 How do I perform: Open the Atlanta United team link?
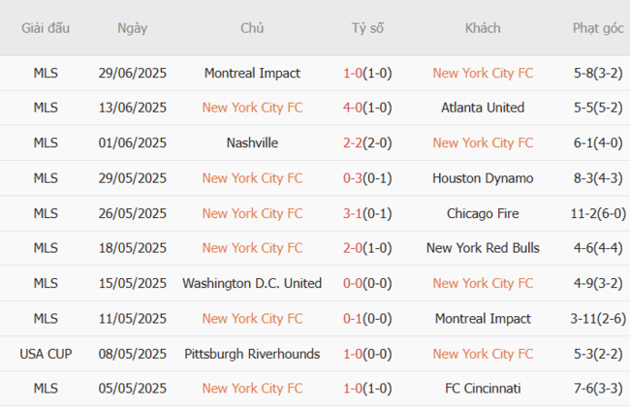(483, 108)
